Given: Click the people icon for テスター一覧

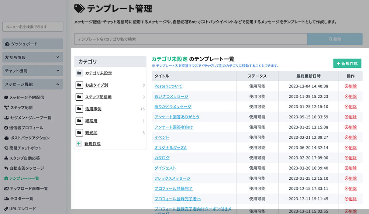Looking at the screenshot, I should pos(7,199).
